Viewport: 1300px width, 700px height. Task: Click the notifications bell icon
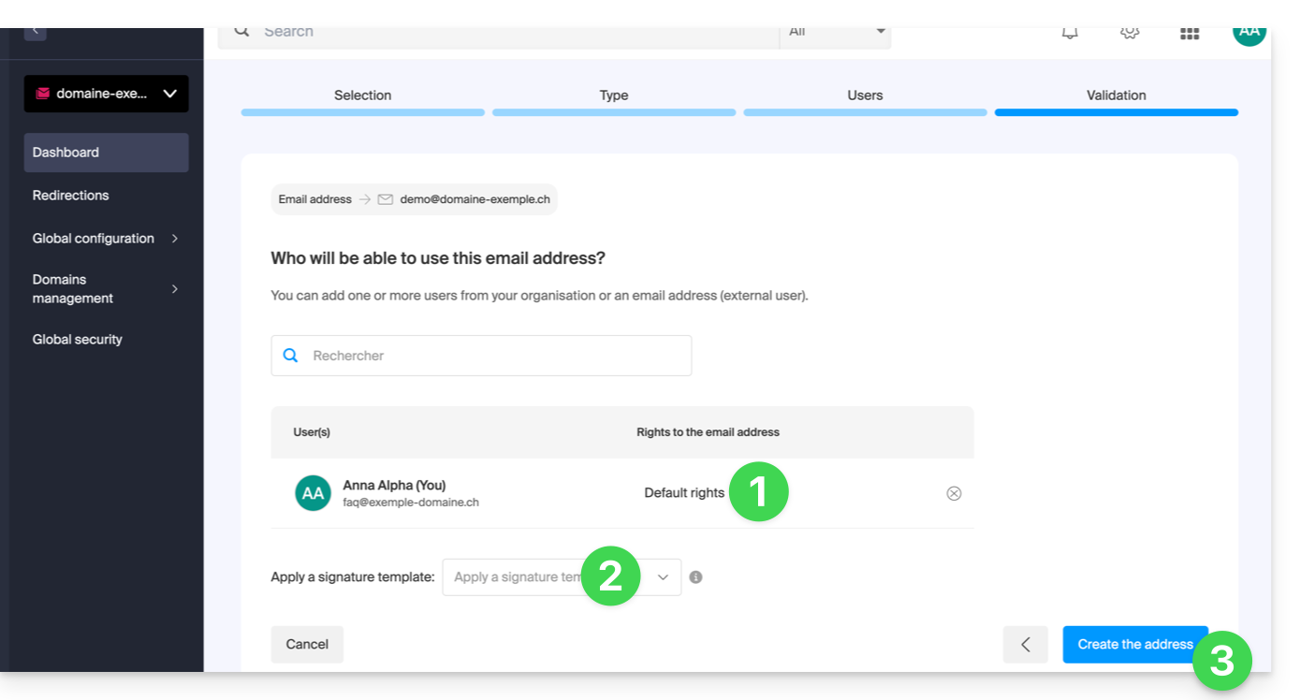coord(1070,32)
